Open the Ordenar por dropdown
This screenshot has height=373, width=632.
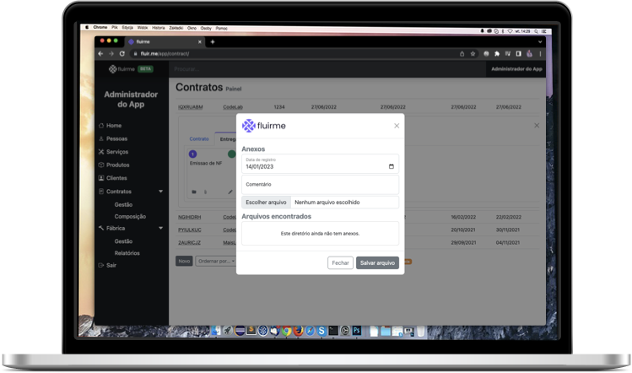pos(214,262)
